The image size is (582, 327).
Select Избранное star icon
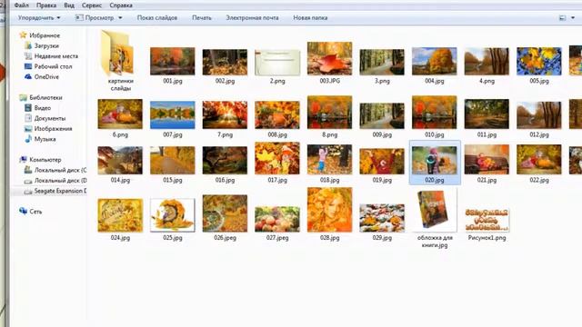(x=23, y=35)
